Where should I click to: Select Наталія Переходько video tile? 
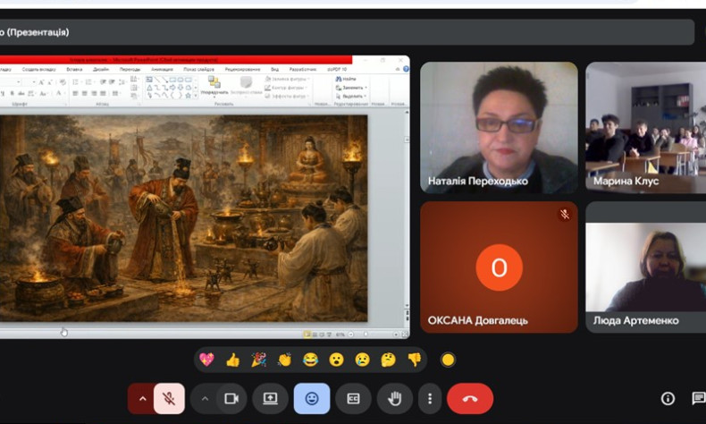point(499,128)
